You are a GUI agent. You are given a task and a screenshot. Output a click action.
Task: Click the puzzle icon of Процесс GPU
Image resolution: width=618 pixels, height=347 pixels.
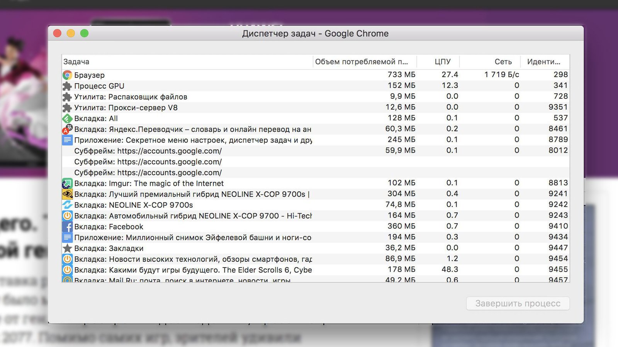tap(67, 86)
